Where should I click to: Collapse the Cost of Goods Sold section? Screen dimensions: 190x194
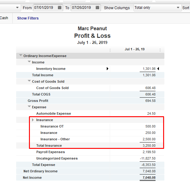(29, 81)
